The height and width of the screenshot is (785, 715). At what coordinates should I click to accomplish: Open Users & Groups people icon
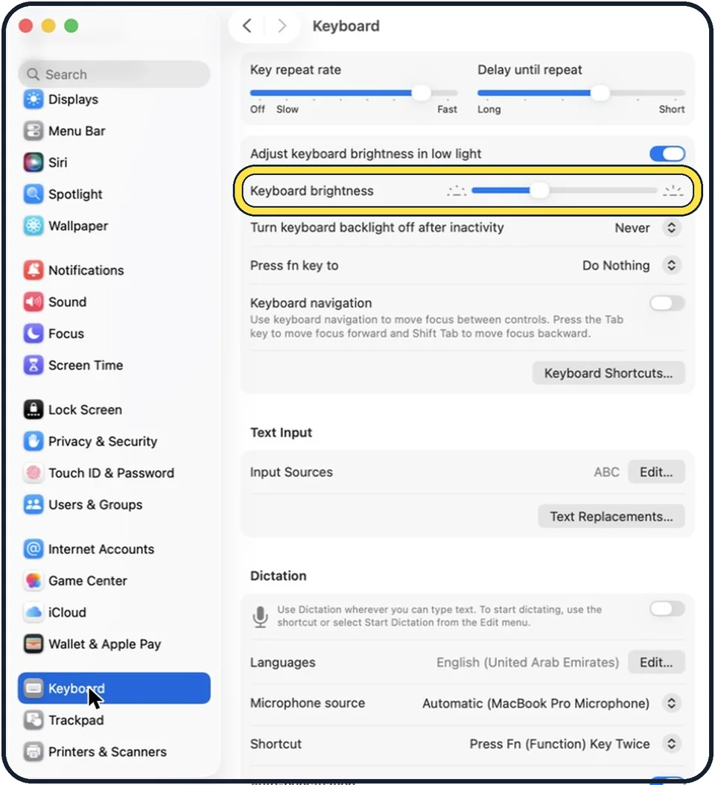click(x=34, y=504)
